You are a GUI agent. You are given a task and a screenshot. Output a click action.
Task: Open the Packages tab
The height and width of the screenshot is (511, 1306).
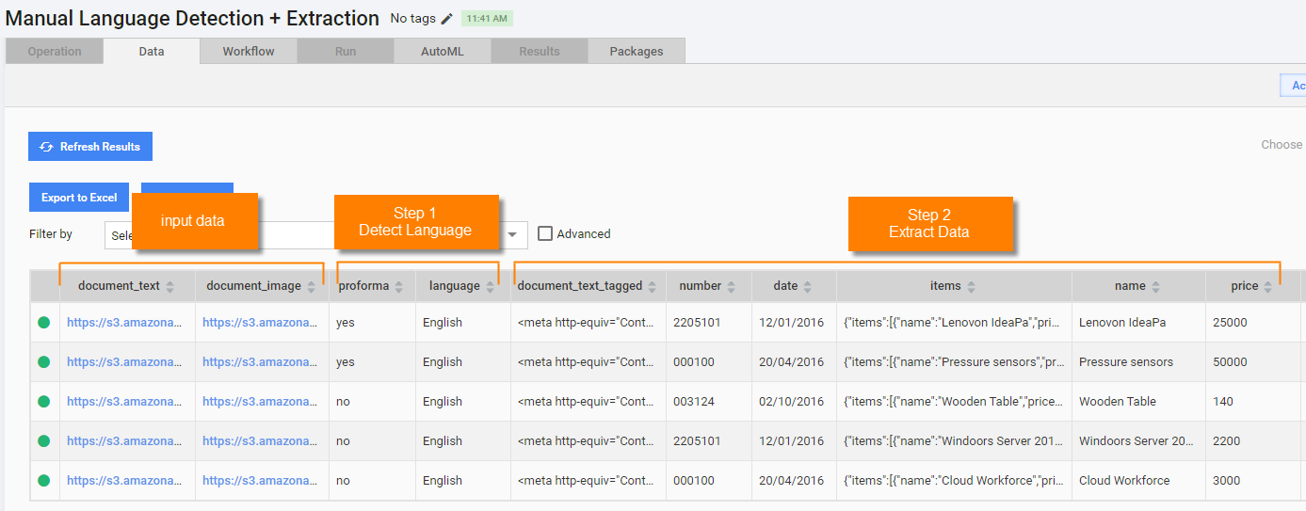pos(637,52)
